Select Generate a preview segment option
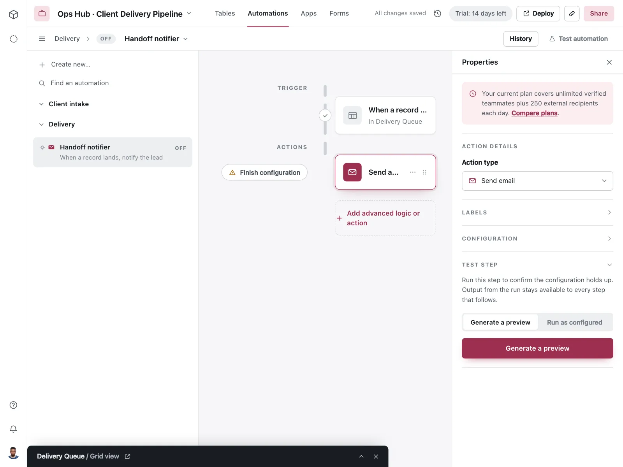 click(500, 322)
